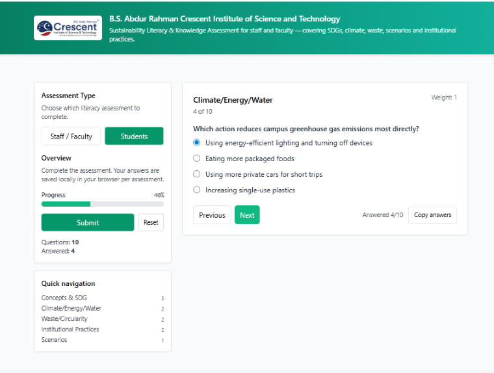Switch to Students assessment type
This screenshot has height=373, width=494.
click(134, 136)
